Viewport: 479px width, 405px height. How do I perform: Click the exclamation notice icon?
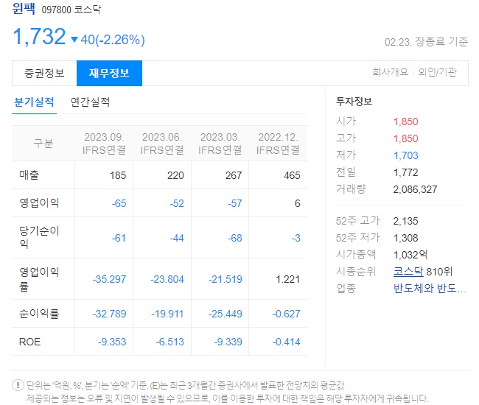click(18, 385)
